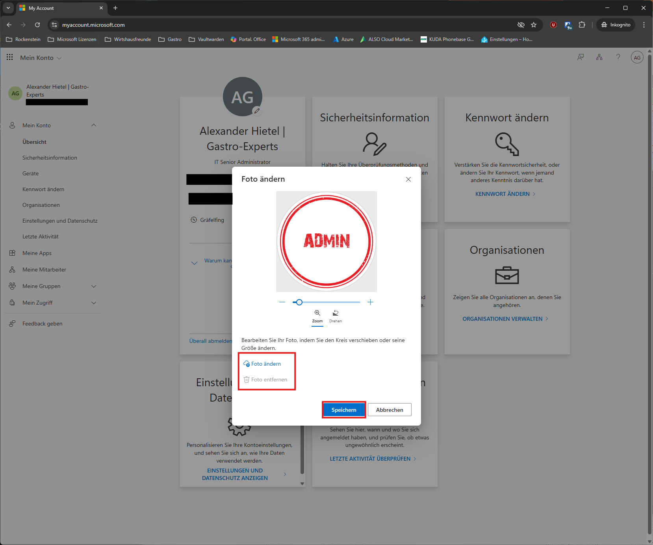Click the plus icon to zoom in photo

370,302
